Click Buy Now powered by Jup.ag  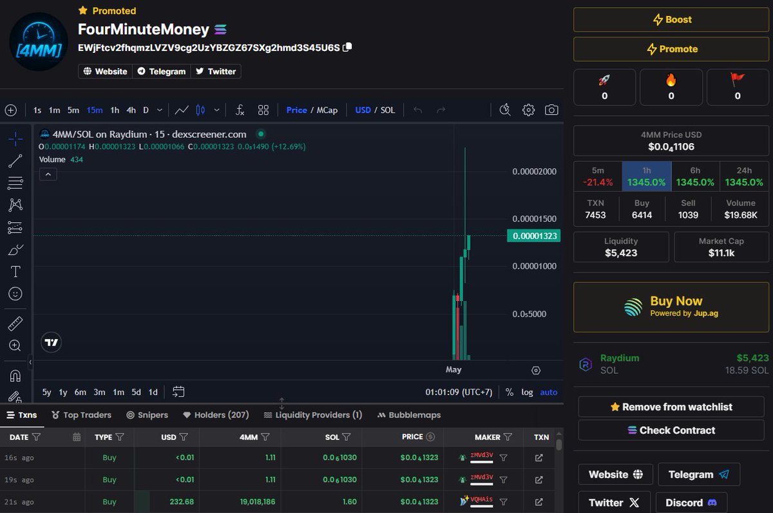click(x=671, y=307)
